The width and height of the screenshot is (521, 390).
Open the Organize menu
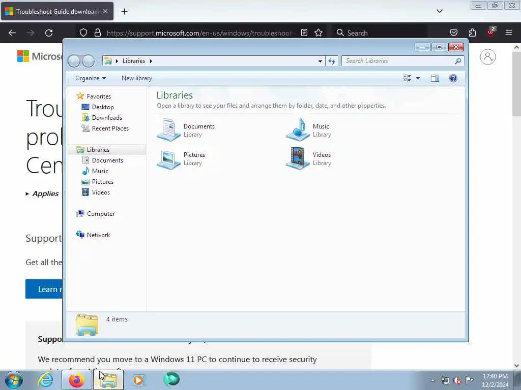point(91,78)
